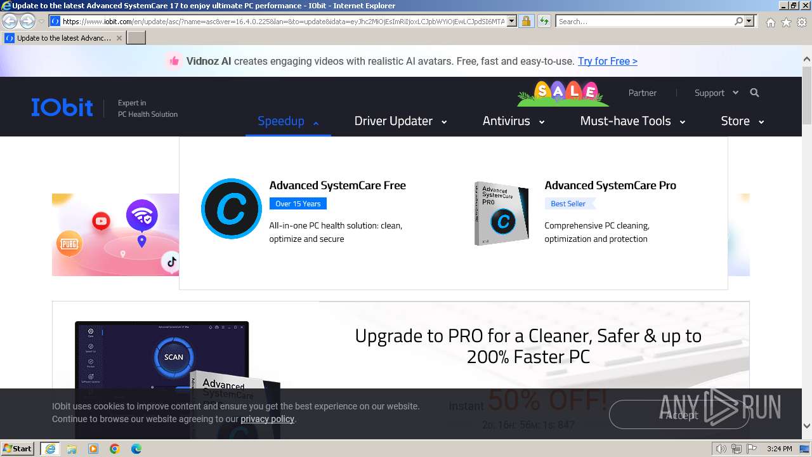Click into the browser Search field
Image resolution: width=812 pixels, height=457 pixels.
click(645, 21)
